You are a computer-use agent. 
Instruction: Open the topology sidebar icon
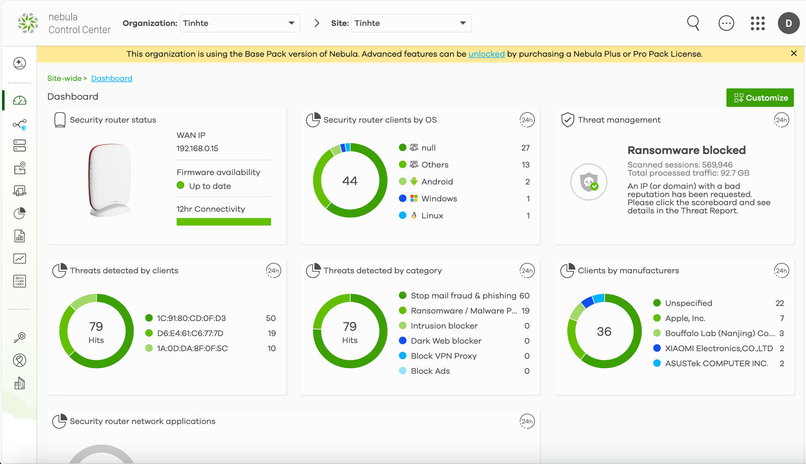tap(20, 125)
